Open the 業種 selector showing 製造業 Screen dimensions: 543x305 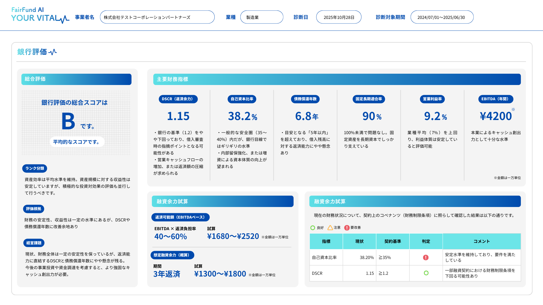click(262, 17)
